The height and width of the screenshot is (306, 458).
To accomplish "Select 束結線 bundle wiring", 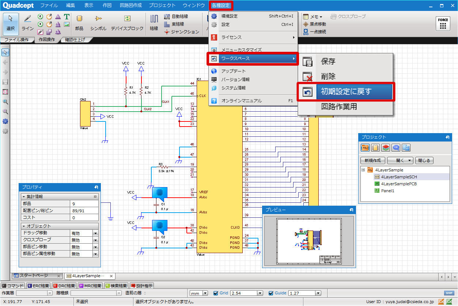I will coord(174,24).
